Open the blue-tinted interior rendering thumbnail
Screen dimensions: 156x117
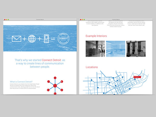[116, 49]
